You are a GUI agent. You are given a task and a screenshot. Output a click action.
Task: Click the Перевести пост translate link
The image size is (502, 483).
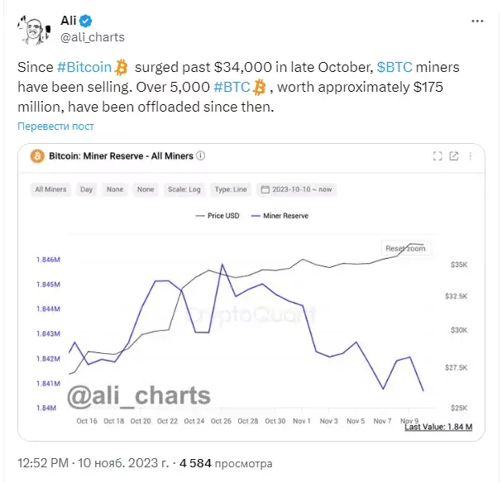55,127
